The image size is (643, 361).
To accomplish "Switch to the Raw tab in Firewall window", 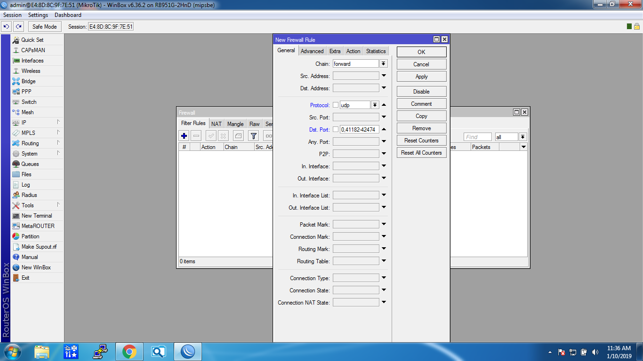I will coord(255,124).
